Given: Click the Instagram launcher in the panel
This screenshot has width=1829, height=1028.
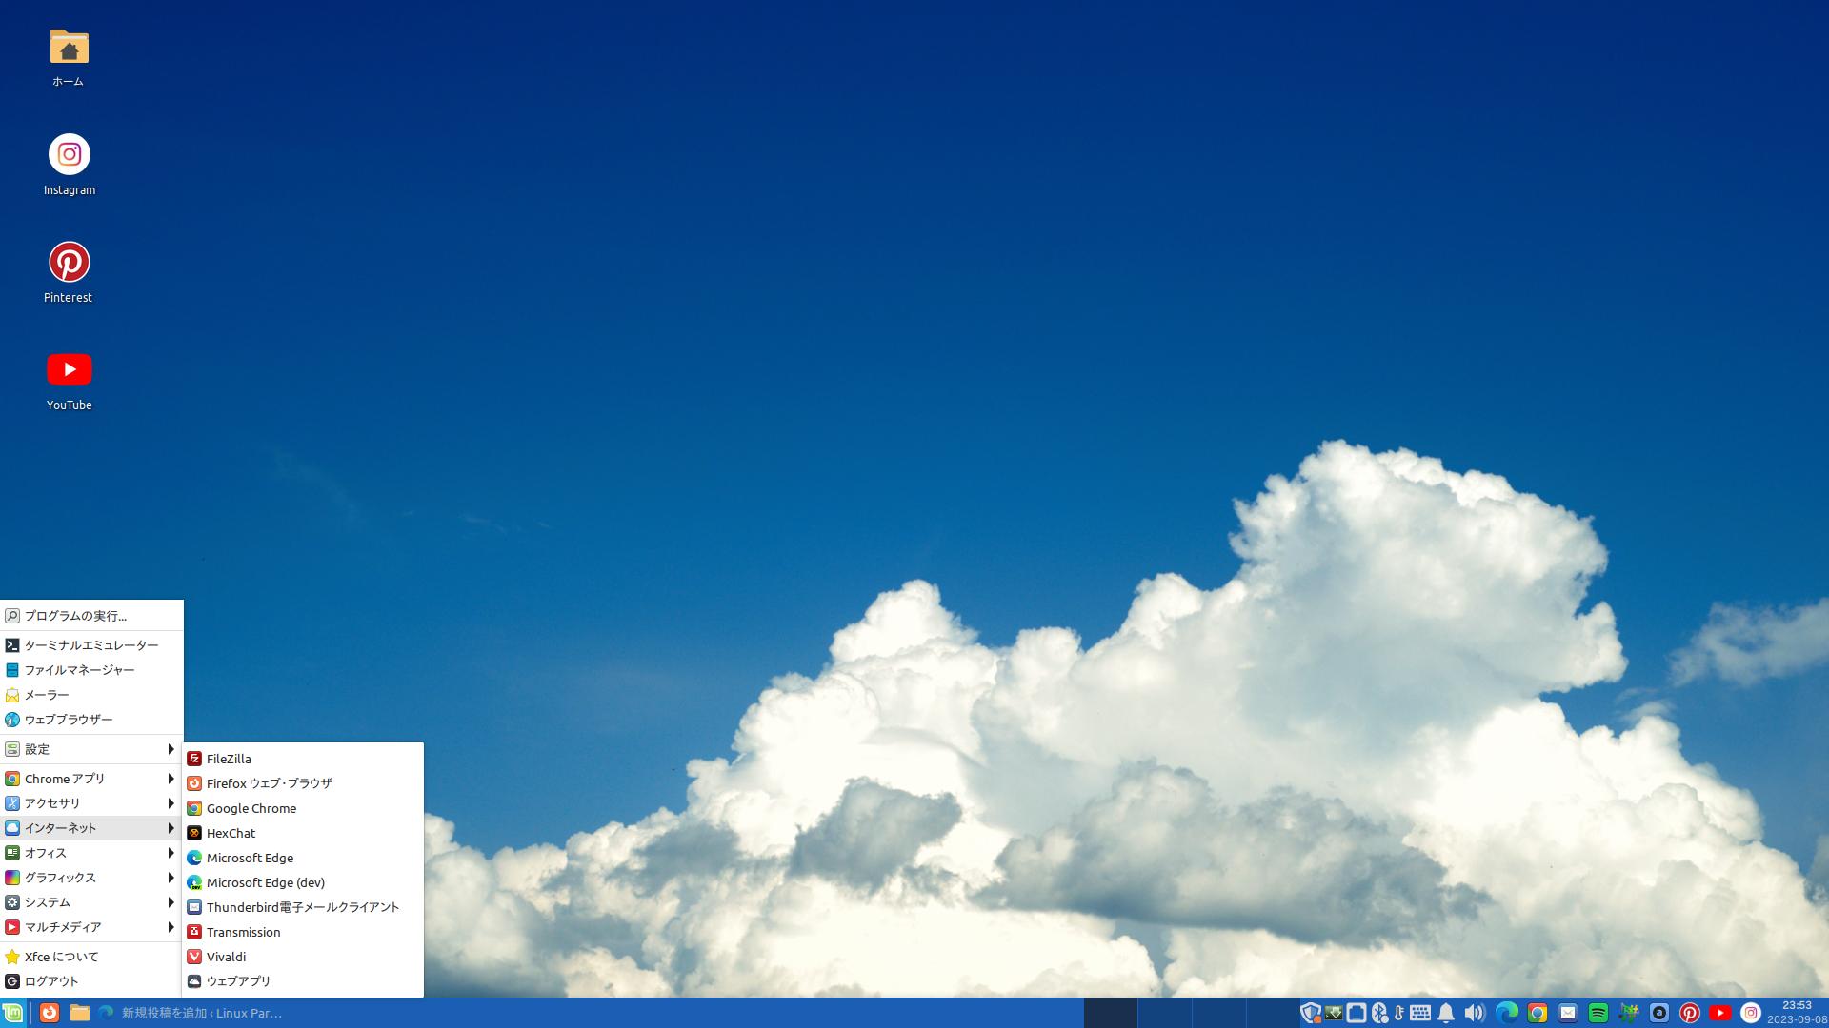Looking at the screenshot, I should point(1751,1013).
